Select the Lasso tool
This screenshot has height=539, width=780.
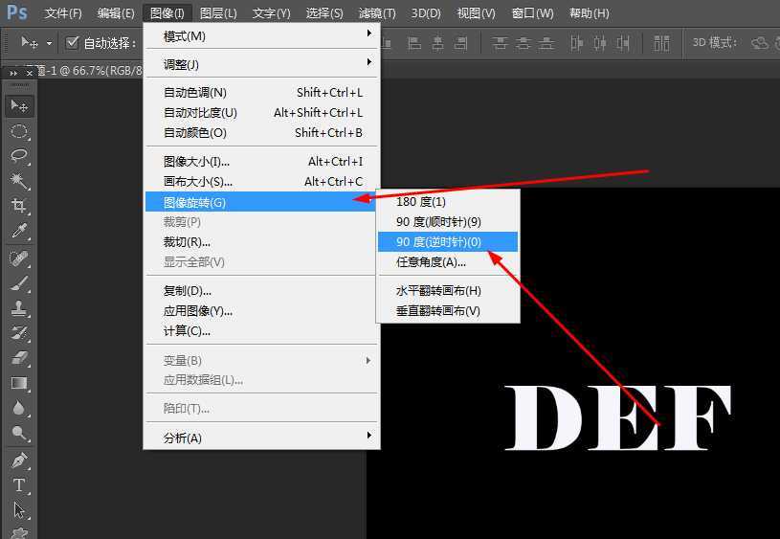(x=19, y=156)
